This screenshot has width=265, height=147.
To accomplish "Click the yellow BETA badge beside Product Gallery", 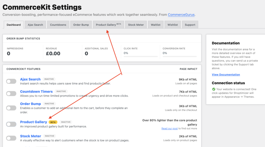I will point(53,122).
